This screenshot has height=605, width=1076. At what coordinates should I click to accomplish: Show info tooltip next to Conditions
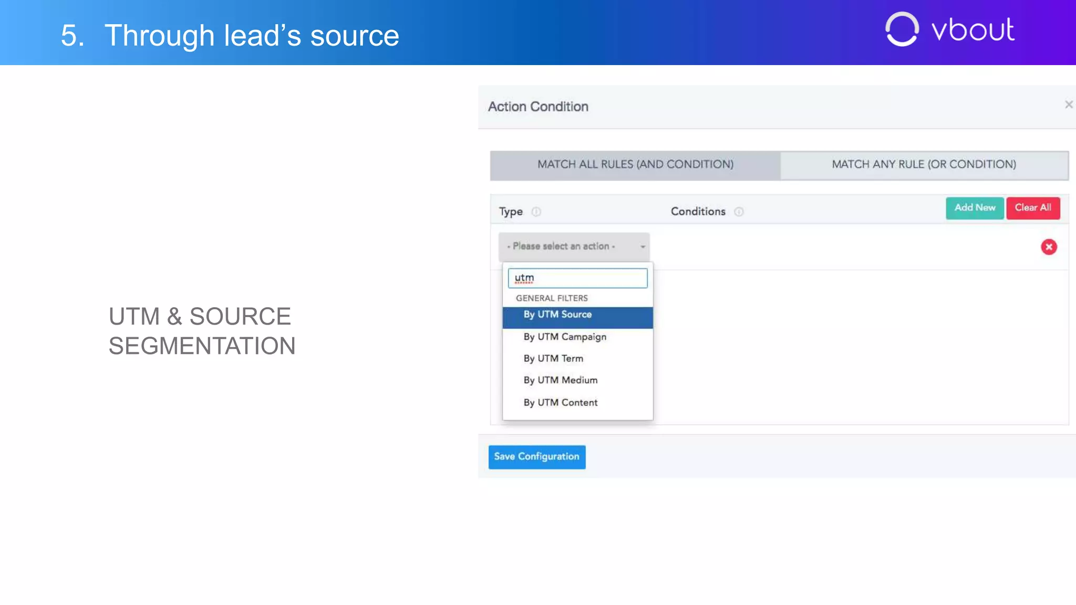point(739,212)
